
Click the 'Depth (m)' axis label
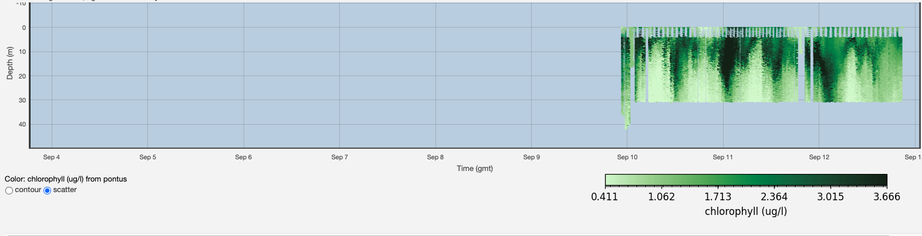[x=10, y=63]
